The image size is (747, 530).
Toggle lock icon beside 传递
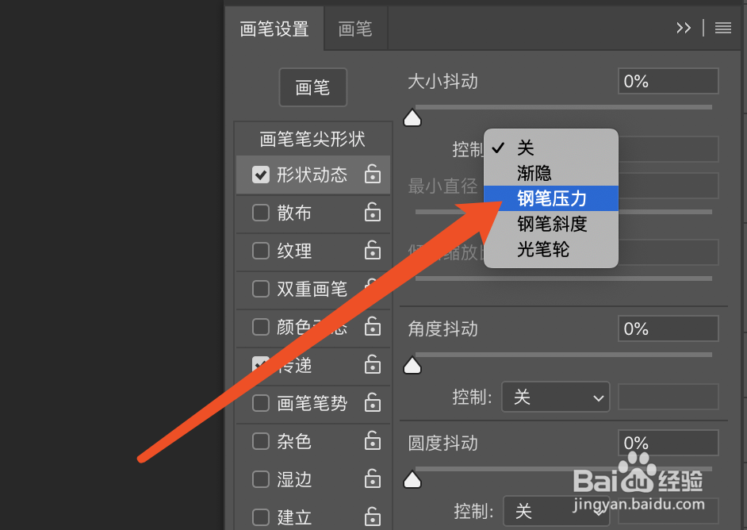click(373, 365)
